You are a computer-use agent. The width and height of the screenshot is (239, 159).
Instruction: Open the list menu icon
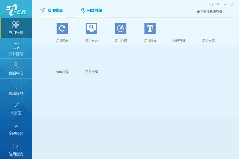click(x=218, y=5)
